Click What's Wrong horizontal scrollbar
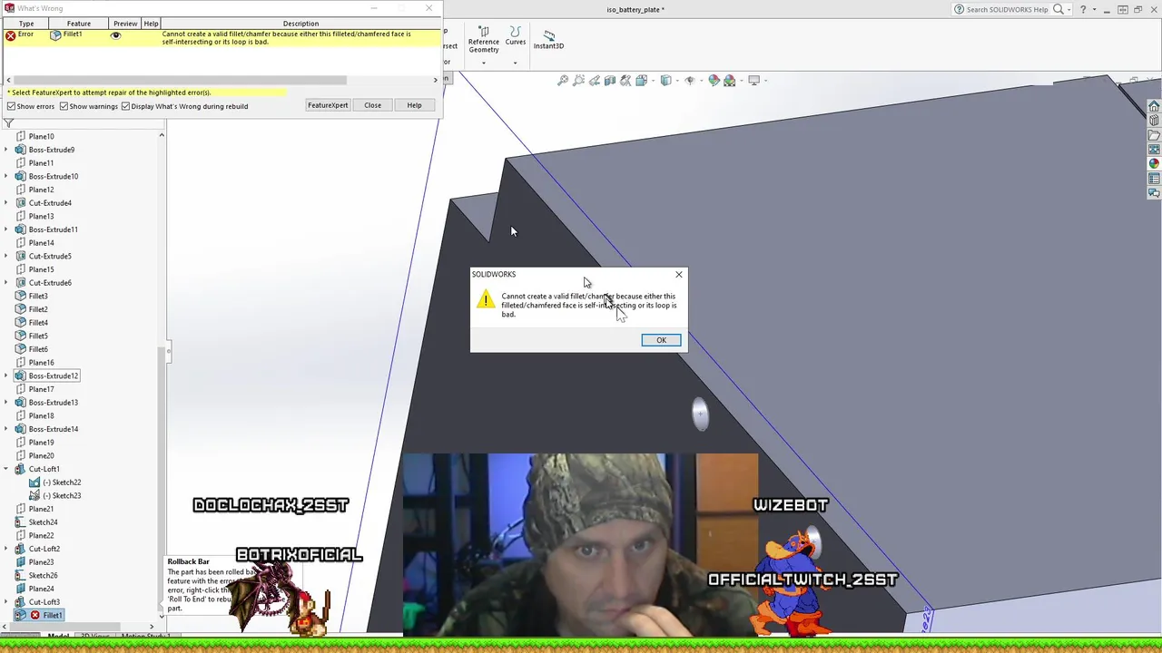1162x653 pixels. [x=180, y=80]
